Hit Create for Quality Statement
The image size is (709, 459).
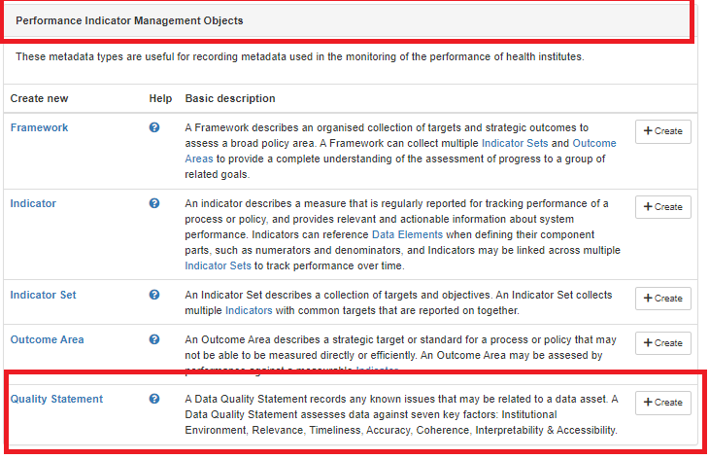662,403
